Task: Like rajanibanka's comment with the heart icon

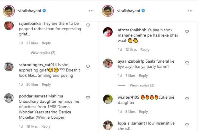Action: click(x=88, y=25)
